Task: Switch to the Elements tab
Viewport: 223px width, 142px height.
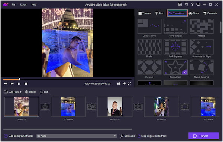Action: [x=210, y=13]
